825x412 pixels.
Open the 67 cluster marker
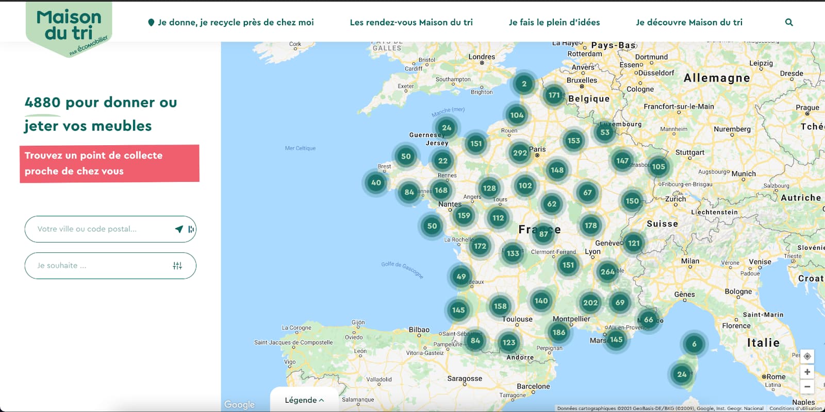[x=587, y=193]
